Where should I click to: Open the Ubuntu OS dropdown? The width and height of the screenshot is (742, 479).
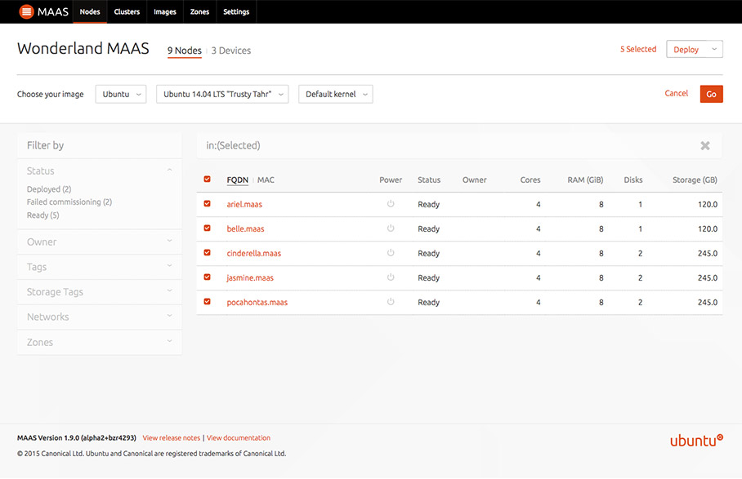(121, 94)
